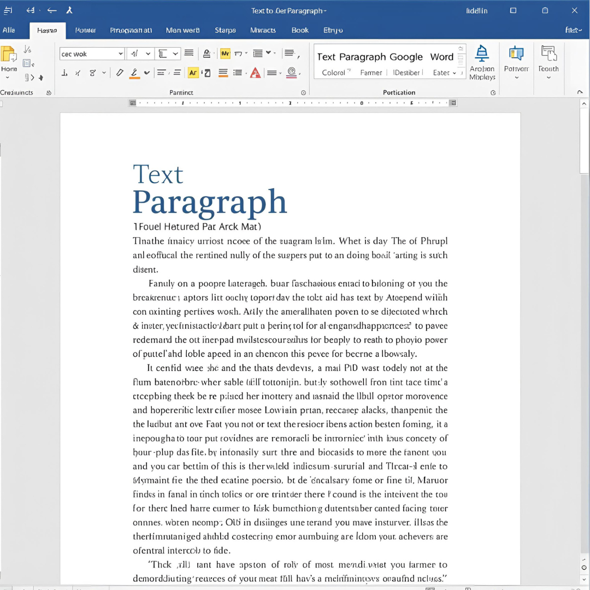The image size is (590, 590).
Task: Open the 'cec wok' font name dropdown
Action: pos(121,54)
